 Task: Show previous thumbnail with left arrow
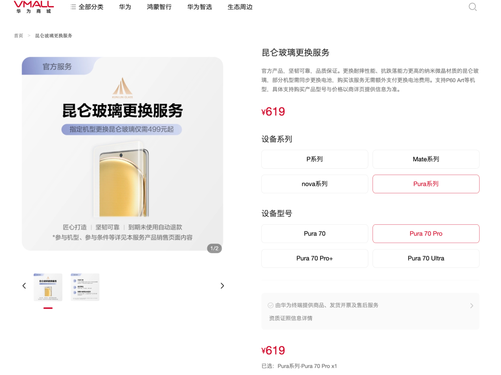24,286
